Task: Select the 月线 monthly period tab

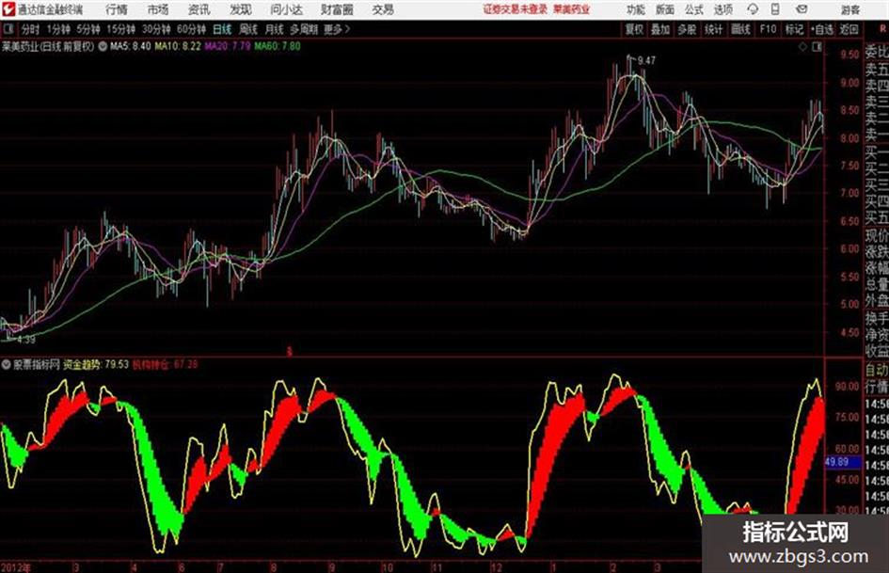Action: (274, 29)
